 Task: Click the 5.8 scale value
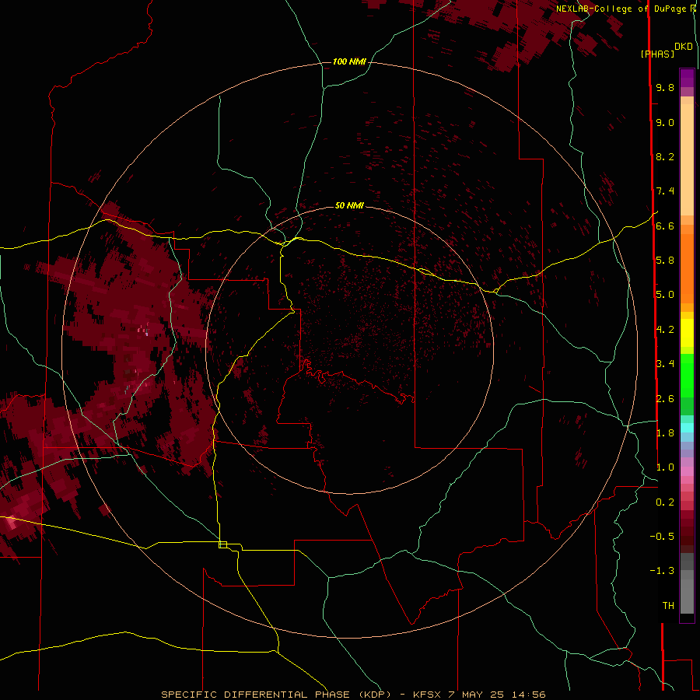665,260
